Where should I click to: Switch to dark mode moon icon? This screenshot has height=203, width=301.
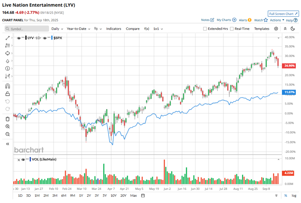pyautogui.click(x=293, y=29)
